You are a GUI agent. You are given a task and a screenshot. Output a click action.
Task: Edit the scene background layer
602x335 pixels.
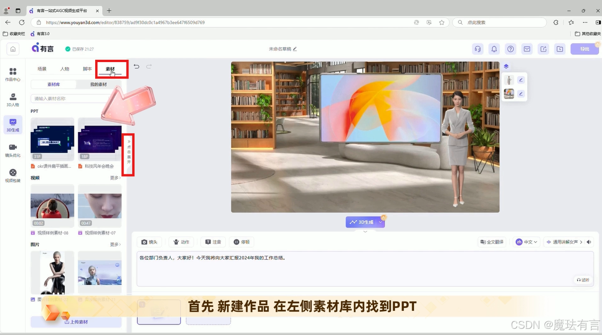(x=521, y=94)
